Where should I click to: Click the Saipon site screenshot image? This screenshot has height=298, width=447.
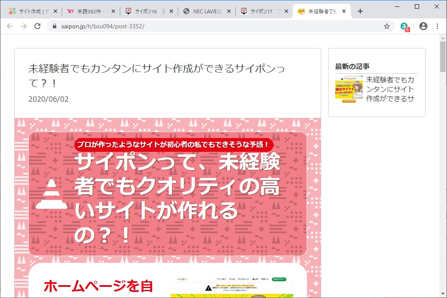[x=232, y=287]
